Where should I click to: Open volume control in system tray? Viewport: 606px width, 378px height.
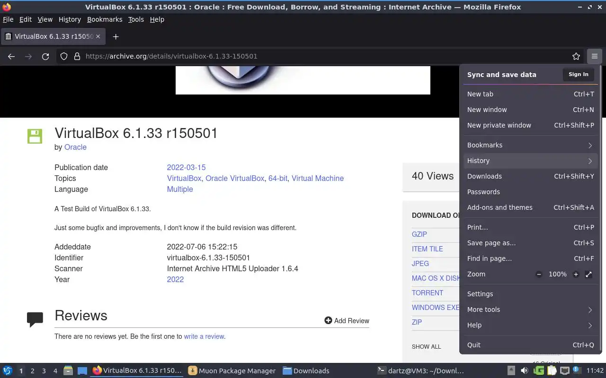click(524, 370)
